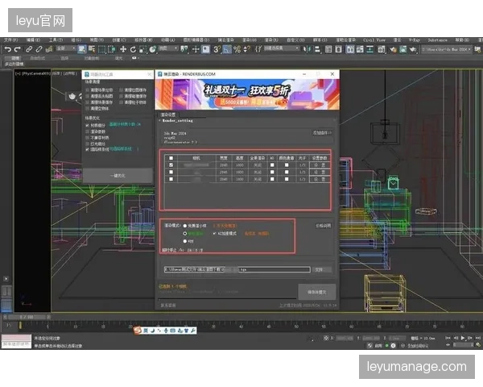The height and width of the screenshot is (387, 483).
Task: Click the one-click optimize button in tool panel
Action: [118, 176]
